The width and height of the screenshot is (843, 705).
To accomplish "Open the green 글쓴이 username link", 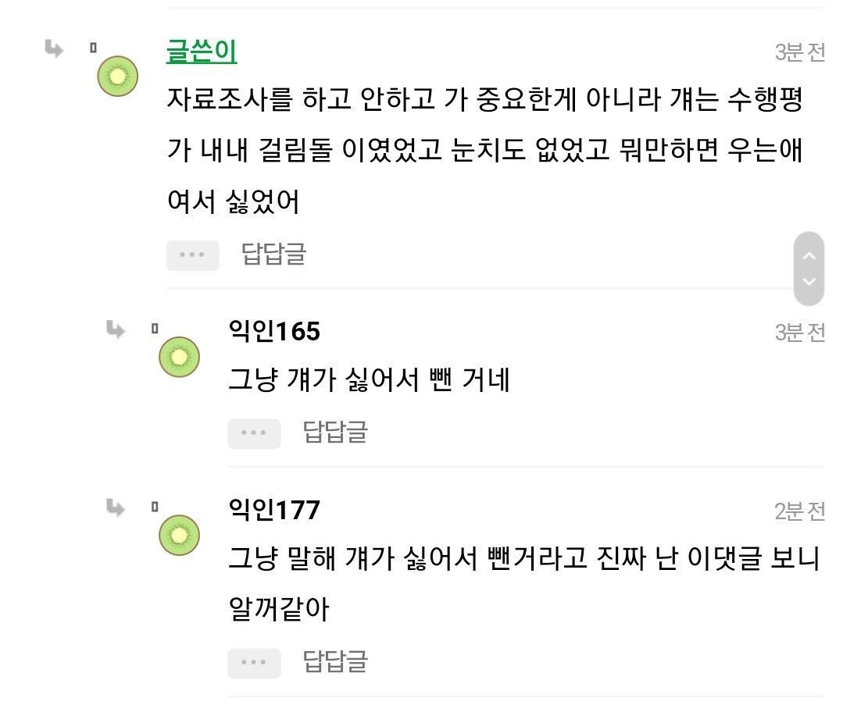I will click(x=202, y=52).
